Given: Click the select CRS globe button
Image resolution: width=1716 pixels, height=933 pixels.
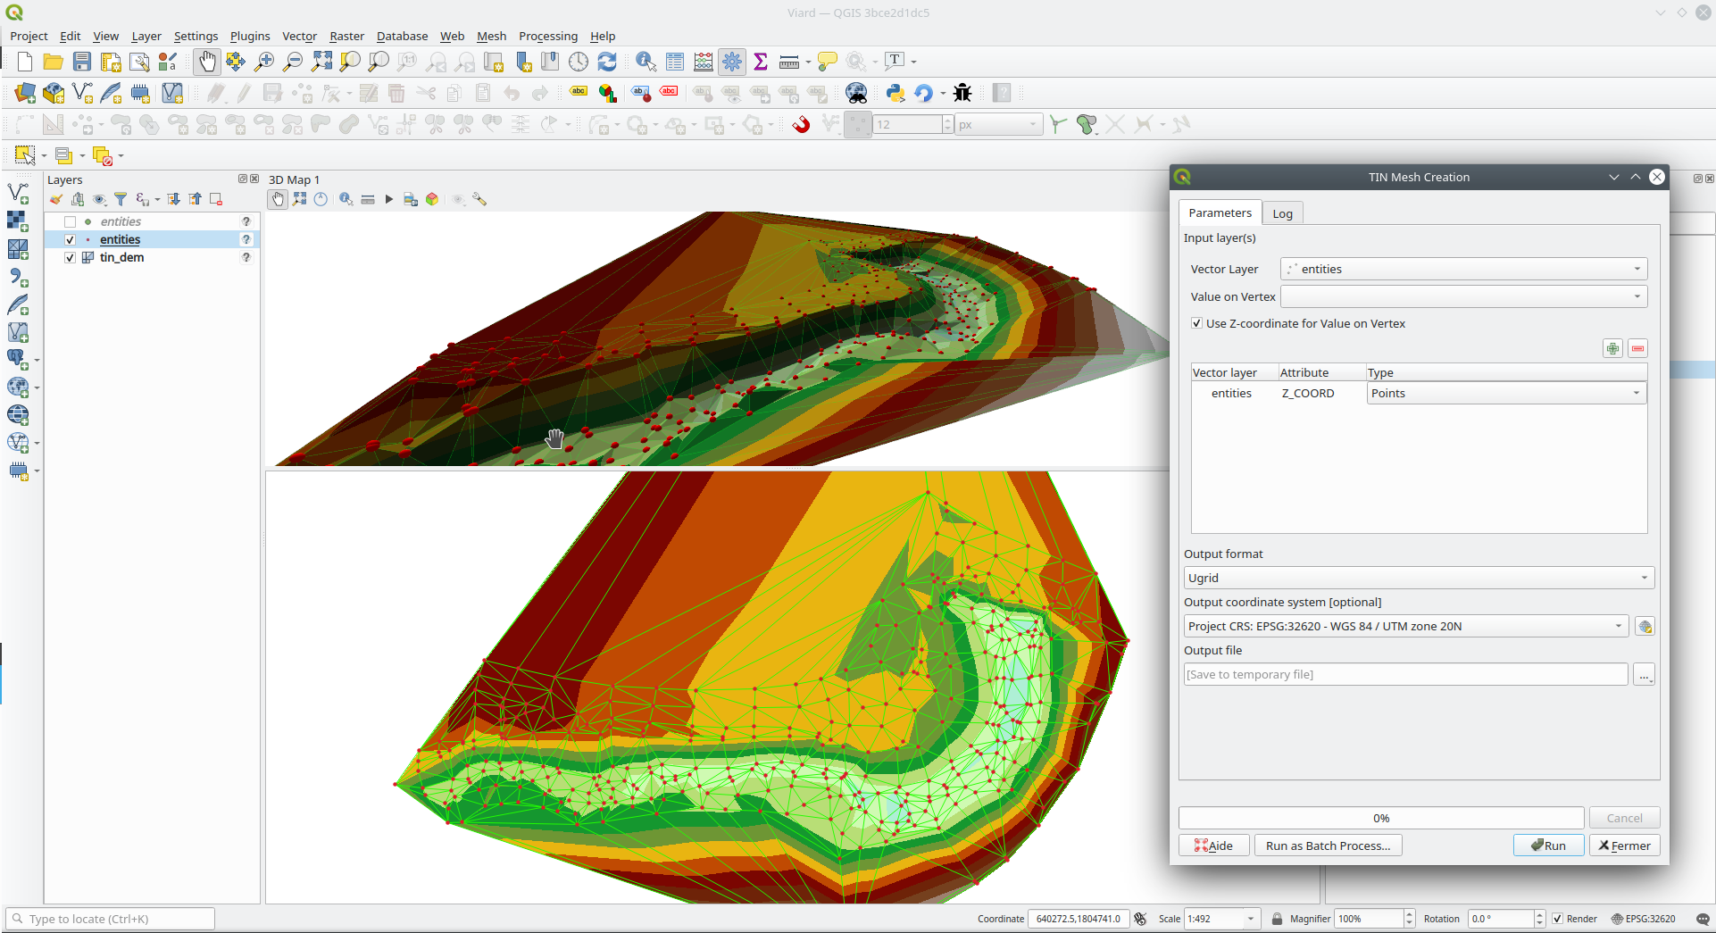Looking at the screenshot, I should coord(1645,627).
